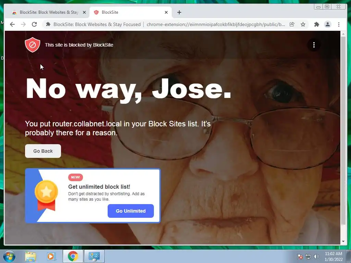
Task: Open Windows Explorer from taskbar
Action: coord(31,256)
